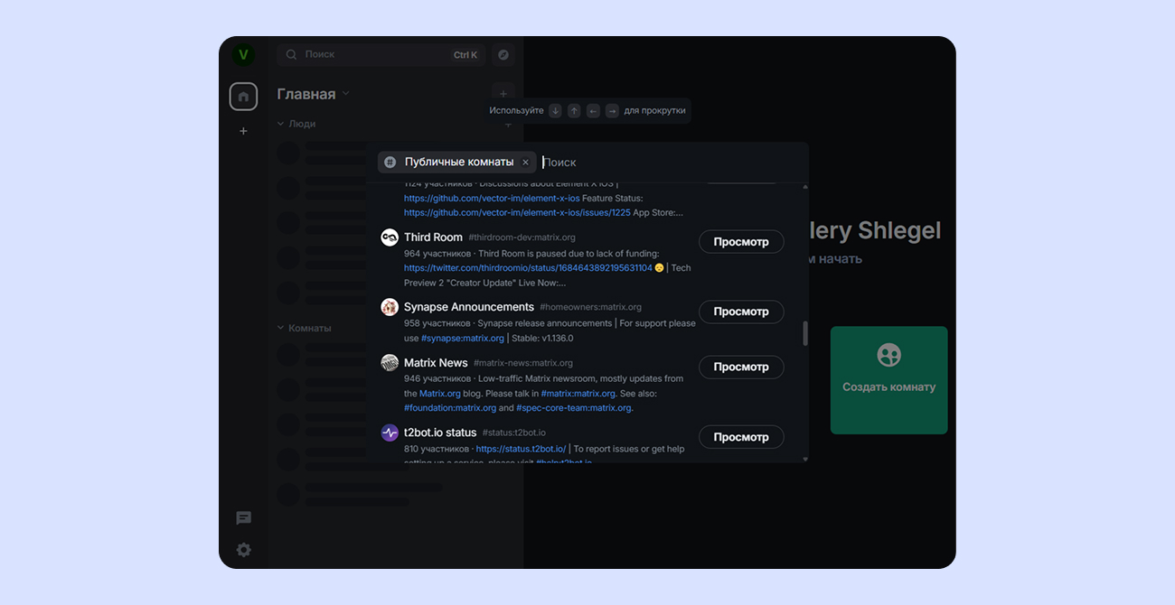Image resolution: width=1175 pixels, height=605 pixels.
Task: Click the down arrow key hint in tooltip
Action: click(555, 111)
